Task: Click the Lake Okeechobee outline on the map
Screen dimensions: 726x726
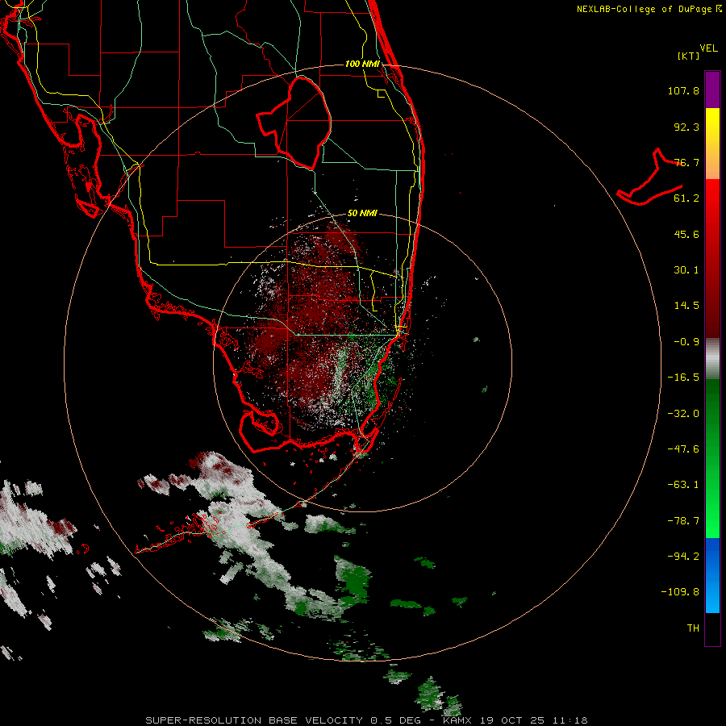Action: click(x=294, y=123)
